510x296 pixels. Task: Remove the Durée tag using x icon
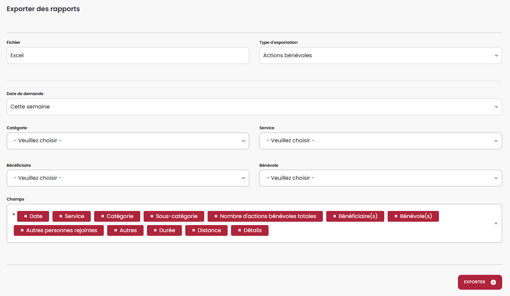(x=155, y=230)
